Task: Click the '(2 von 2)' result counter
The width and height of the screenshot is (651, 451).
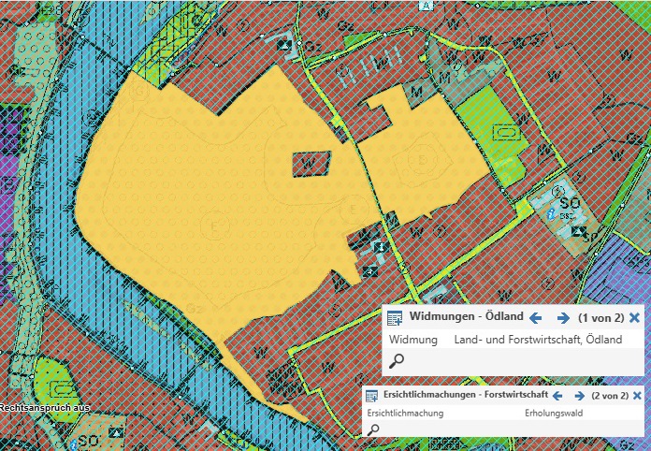Action: (614, 396)
